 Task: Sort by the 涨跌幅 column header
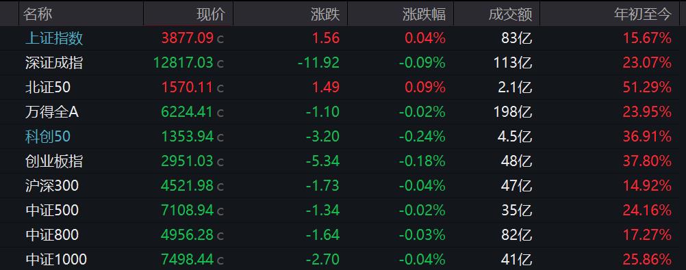424,14
